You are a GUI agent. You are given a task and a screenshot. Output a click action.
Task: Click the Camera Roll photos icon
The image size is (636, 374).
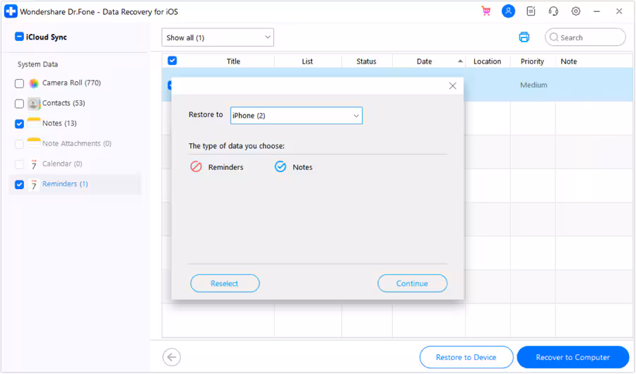coord(34,83)
